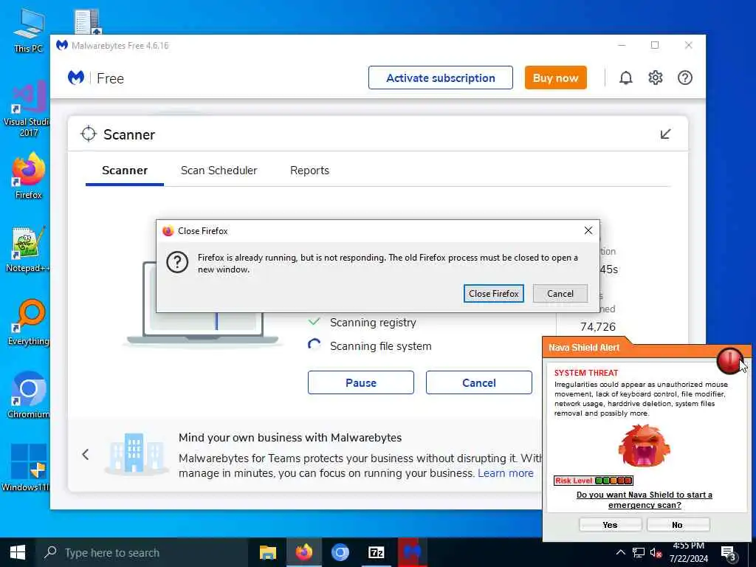756x567 pixels.
Task: Open Visual Studio 2017 desktop shortcut
Action: pos(28,109)
